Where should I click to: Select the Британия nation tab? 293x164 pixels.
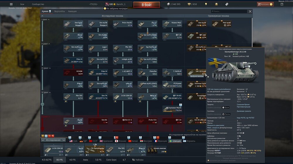[106, 141]
